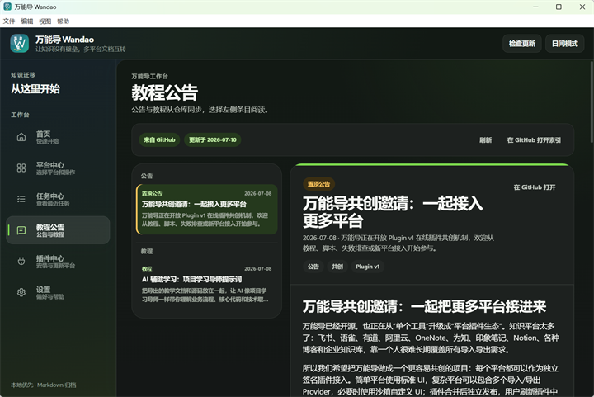Viewport: 594px width, 397px height.
Task: Click the Plugin v1 tag chip
Action: 367,267
